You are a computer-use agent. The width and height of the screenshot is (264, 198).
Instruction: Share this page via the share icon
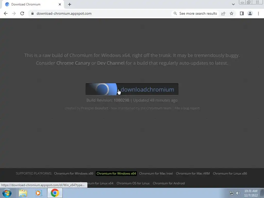(x=223, y=13)
